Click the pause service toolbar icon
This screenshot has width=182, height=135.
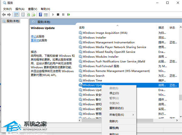[x=63, y=14]
